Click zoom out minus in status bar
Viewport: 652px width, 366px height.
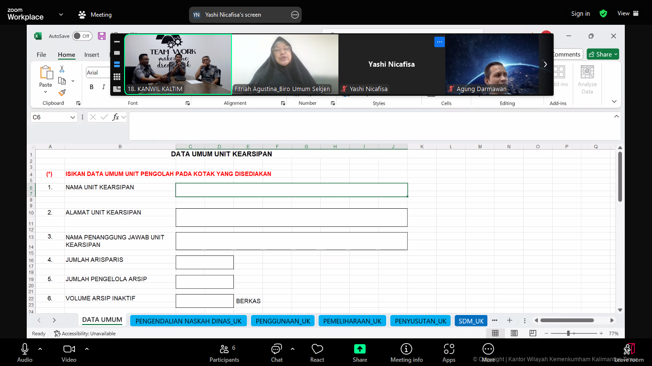(x=547, y=334)
